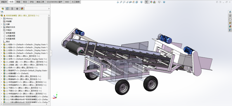Switch to the SOLIDWORKS 插件 tab
This screenshot has height=106, width=232.
pos(54,2)
